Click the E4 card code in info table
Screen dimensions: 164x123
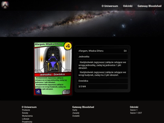(125, 51)
